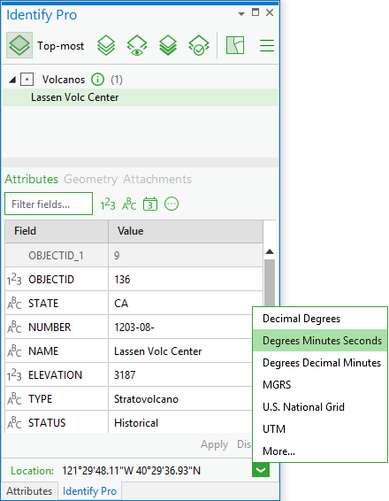Click the map frame icon in toolbar
This screenshot has width=389, height=501.
click(x=235, y=45)
